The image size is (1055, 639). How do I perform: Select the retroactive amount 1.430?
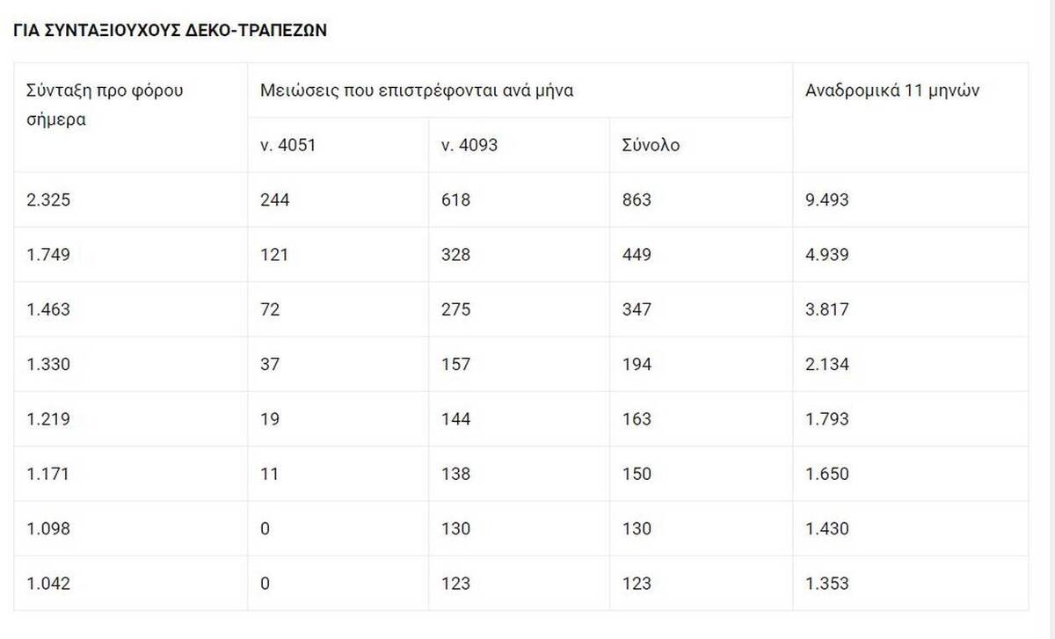click(x=827, y=528)
